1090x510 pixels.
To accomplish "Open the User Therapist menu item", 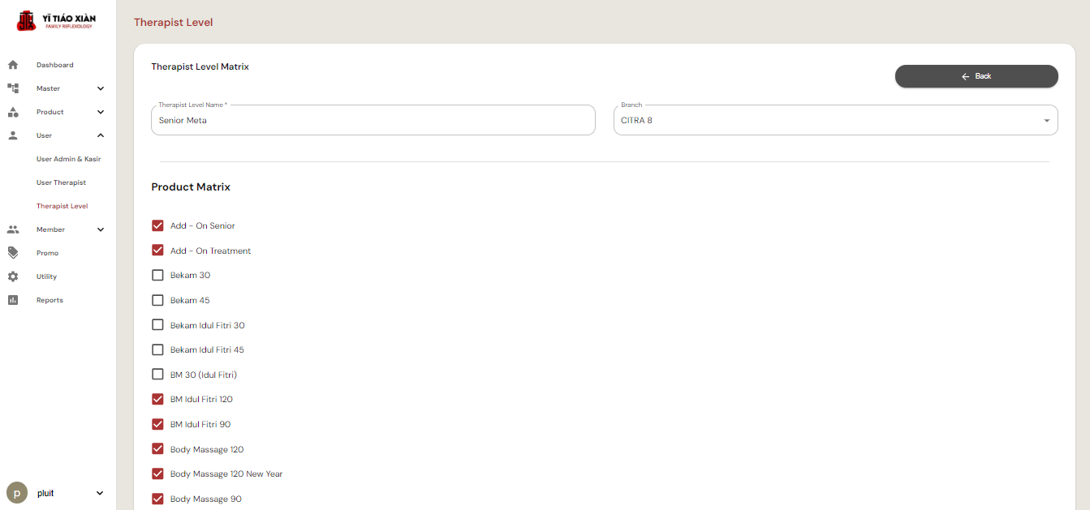I will (61, 182).
